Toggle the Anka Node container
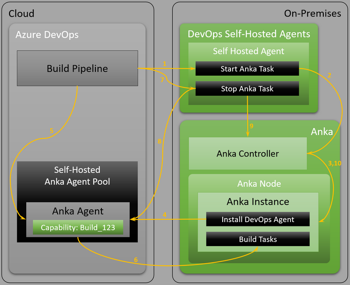The width and height of the screenshot is (350, 285). [258, 184]
